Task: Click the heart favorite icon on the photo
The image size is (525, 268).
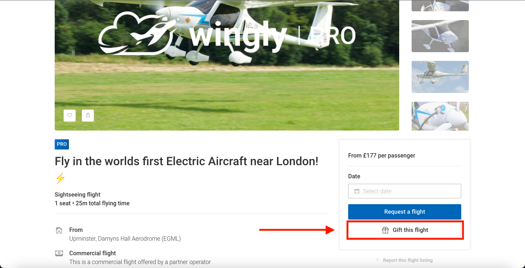Action: (x=70, y=115)
